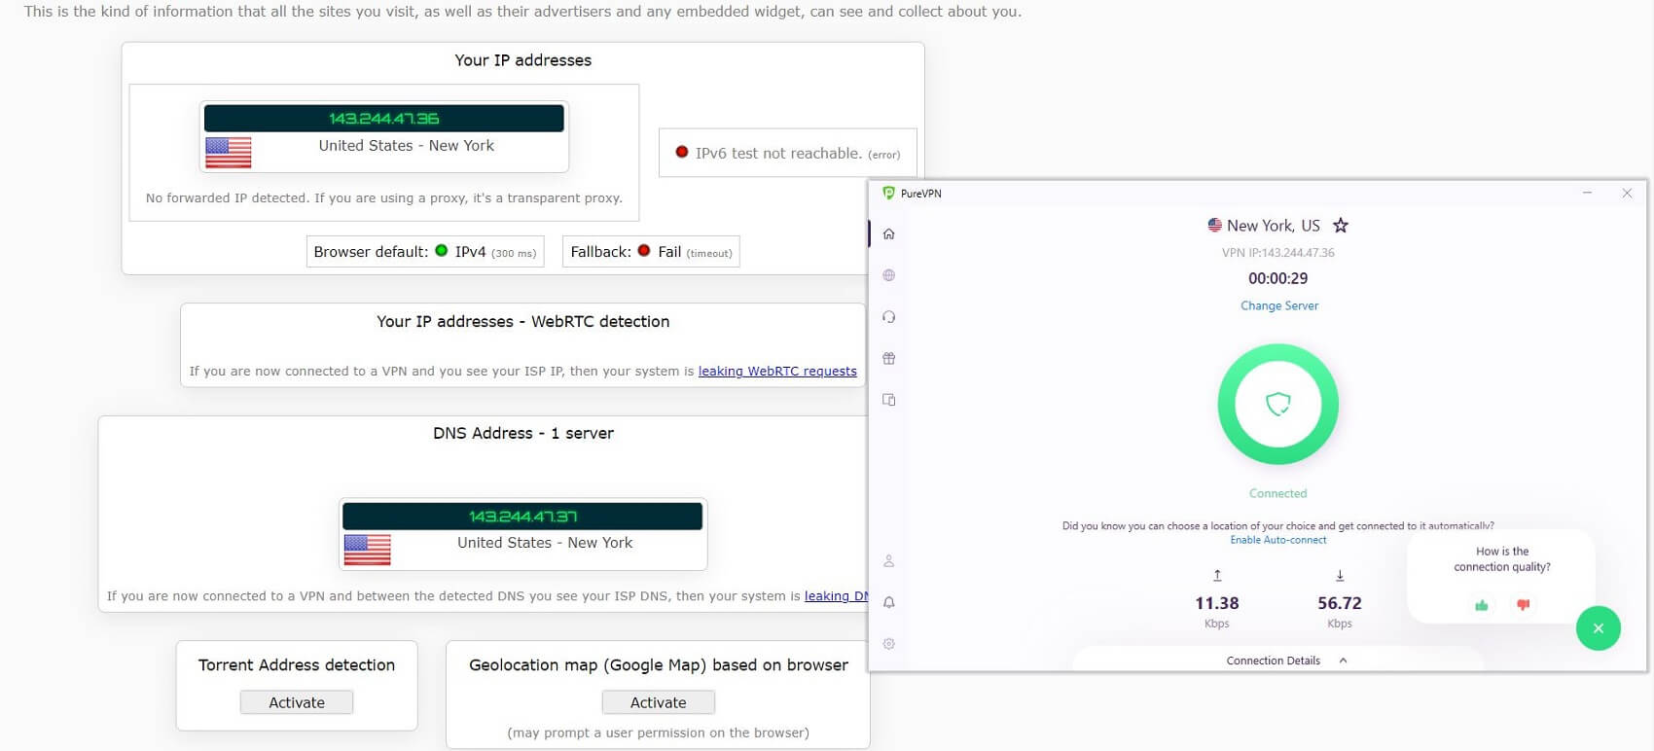Viewport: 1654px width, 751px height.
Task: Expand the Connection Details chevron
Action: [x=1344, y=661]
